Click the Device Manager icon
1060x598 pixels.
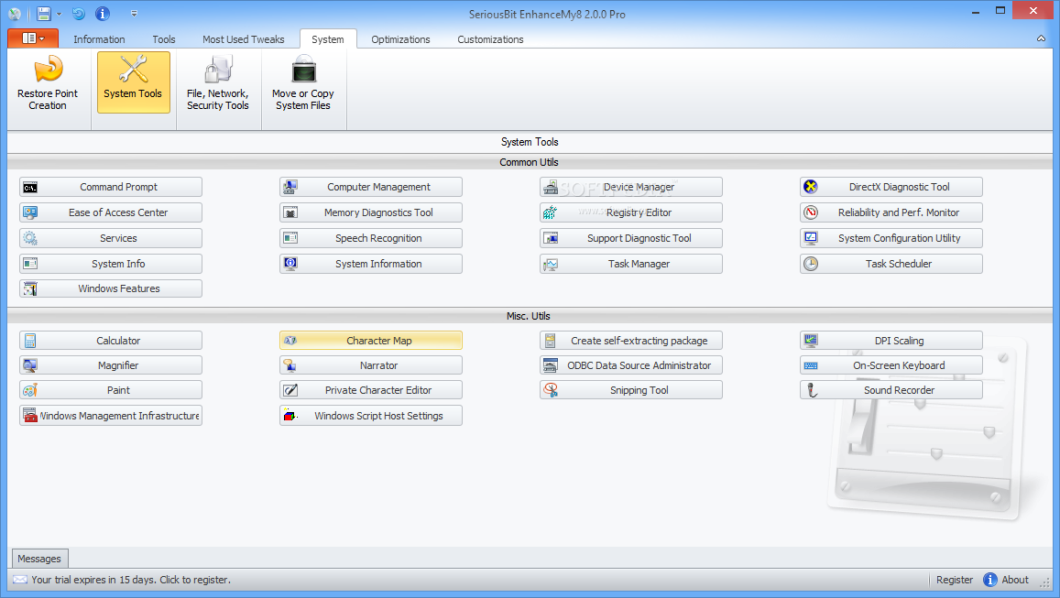551,187
